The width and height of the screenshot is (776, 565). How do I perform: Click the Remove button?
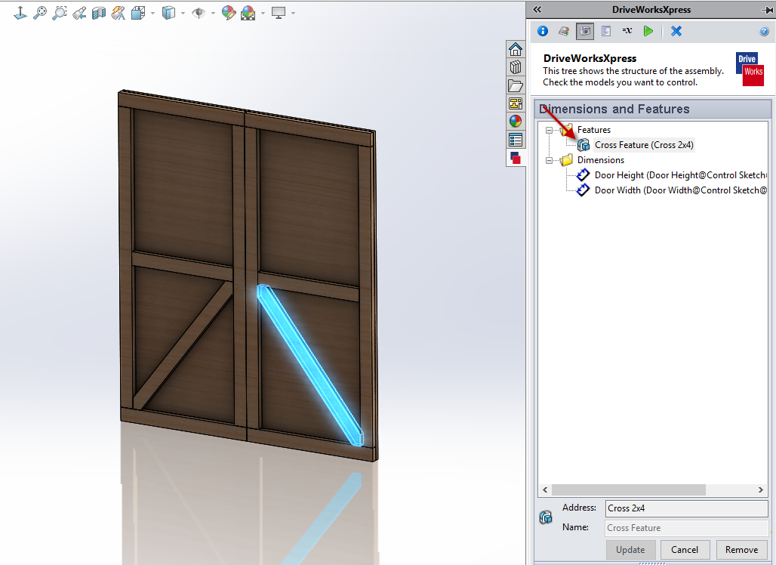click(x=742, y=549)
